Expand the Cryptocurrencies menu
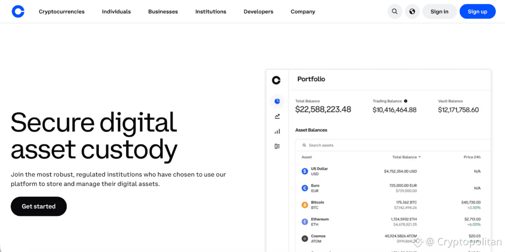The image size is (505, 252). [x=61, y=11]
